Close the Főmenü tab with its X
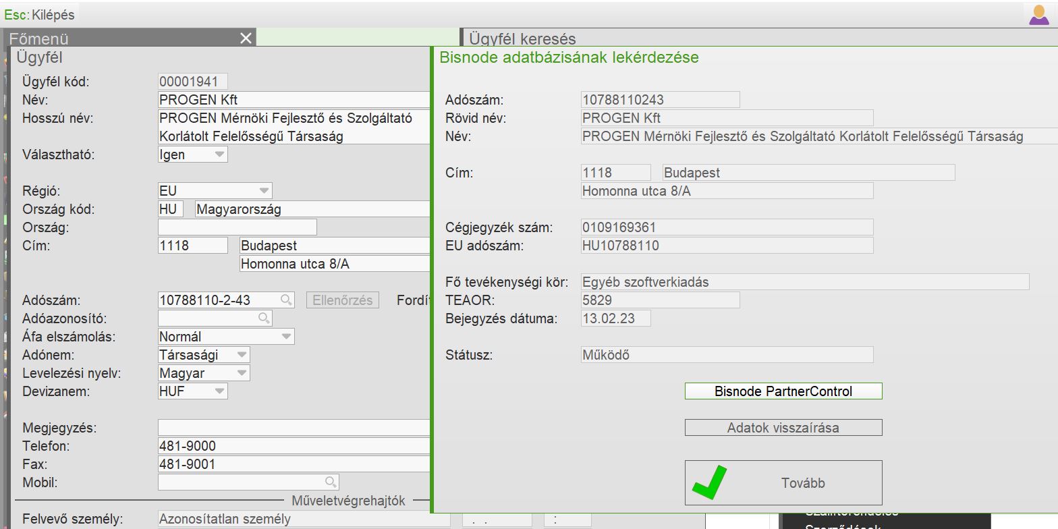This screenshot has width=1058, height=529. (x=246, y=38)
